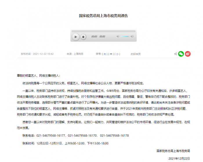The width and height of the screenshot is (203, 162).
Task: Click phone number 021-54679568-16177
Action: (51, 136)
